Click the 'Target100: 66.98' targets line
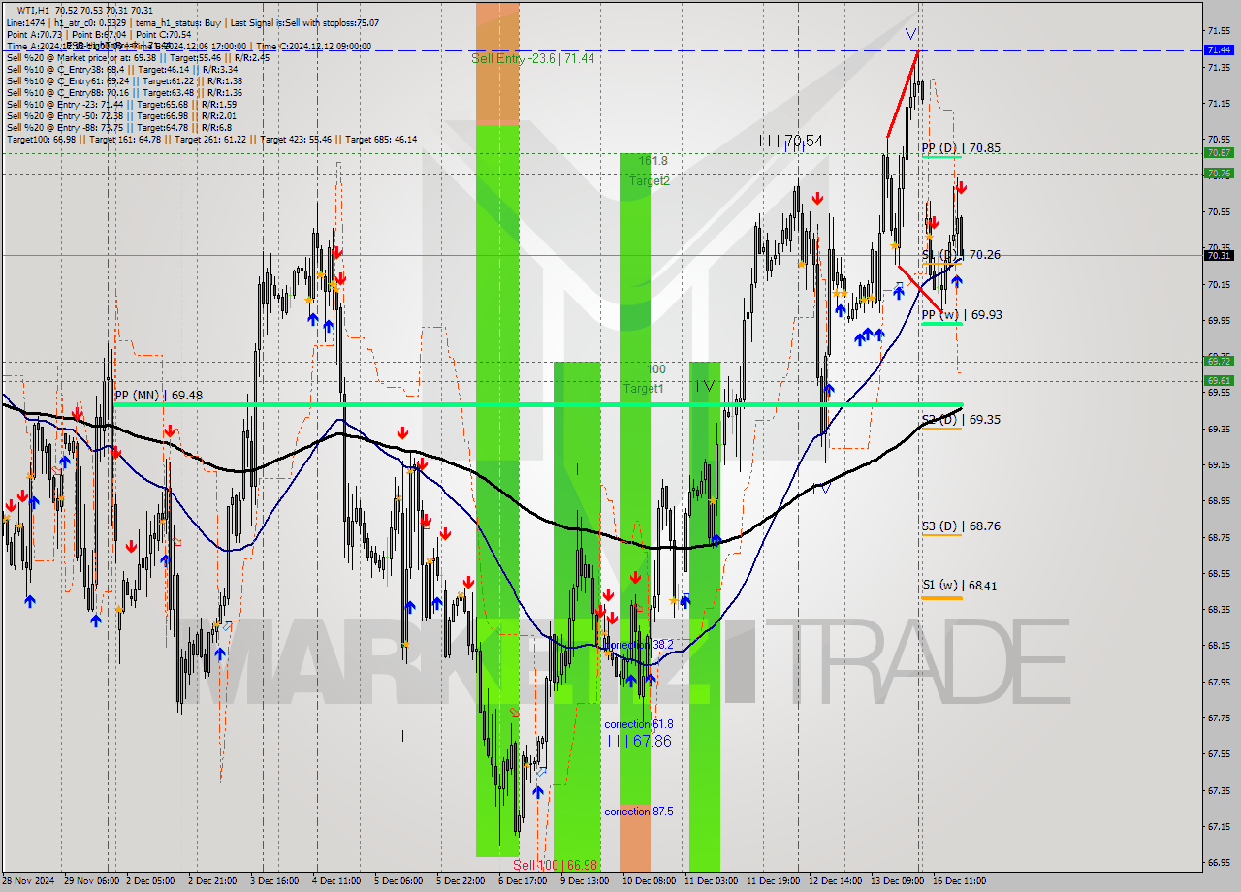Viewport: 1241px width, 892px height. (x=211, y=139)
